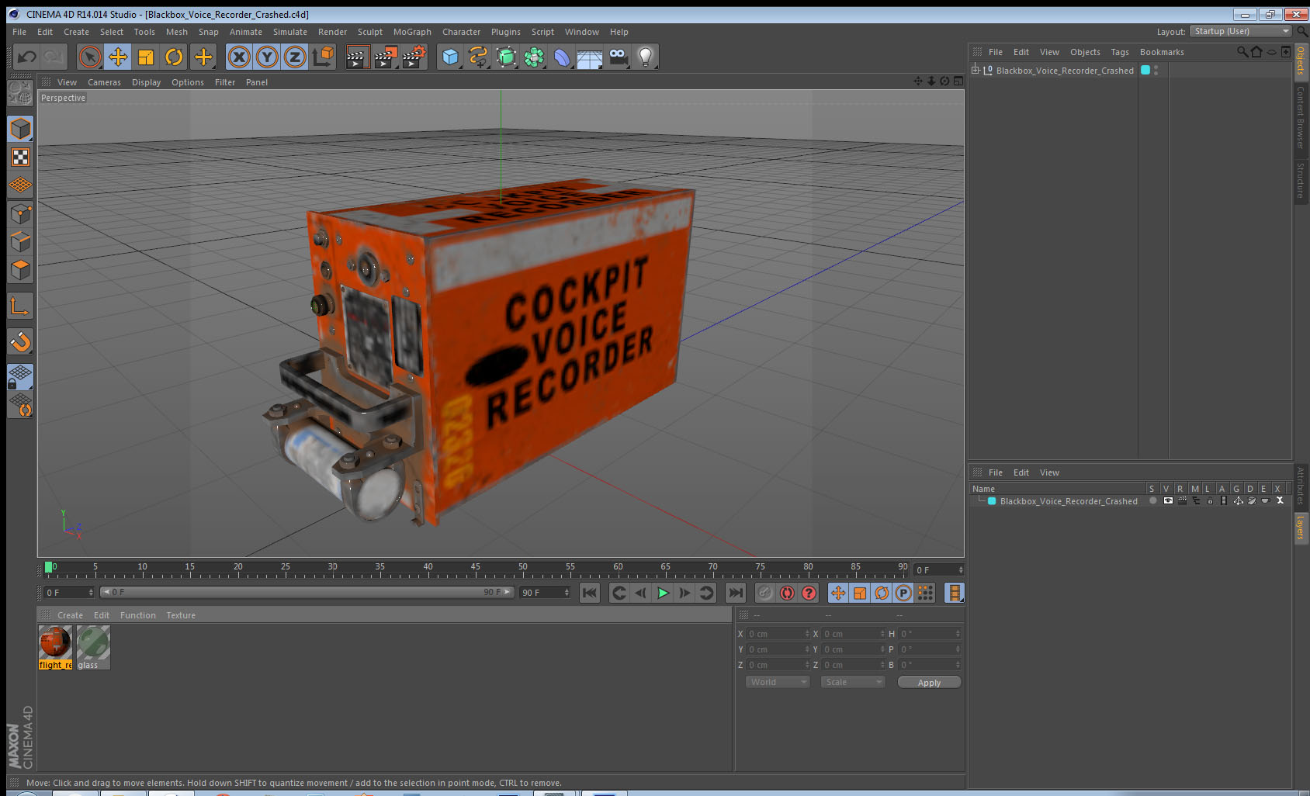Viewport: 1310px width, 796px height.
Task: Activate the Rotate tool in top toolbar
Action: click(x=174, y=57)
